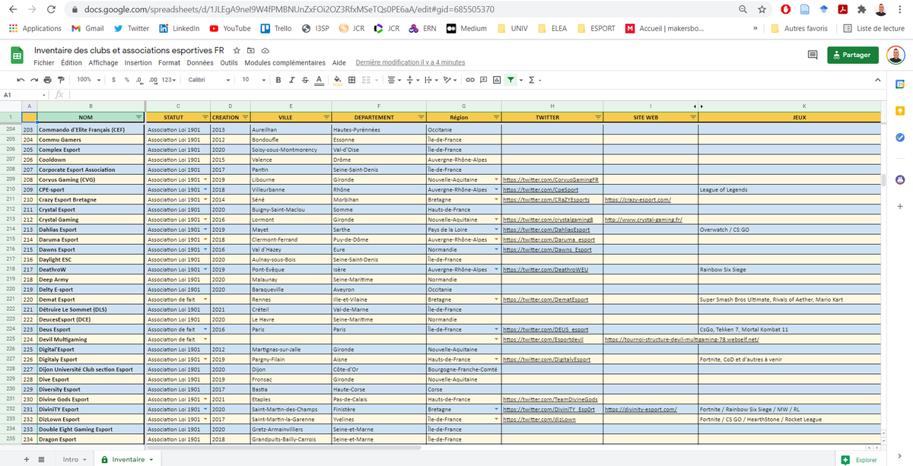
Task: Open horizontal align dropdown
Action: (x=393, y=80)
